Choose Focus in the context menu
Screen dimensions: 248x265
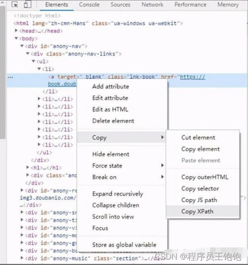coord(100,228)
